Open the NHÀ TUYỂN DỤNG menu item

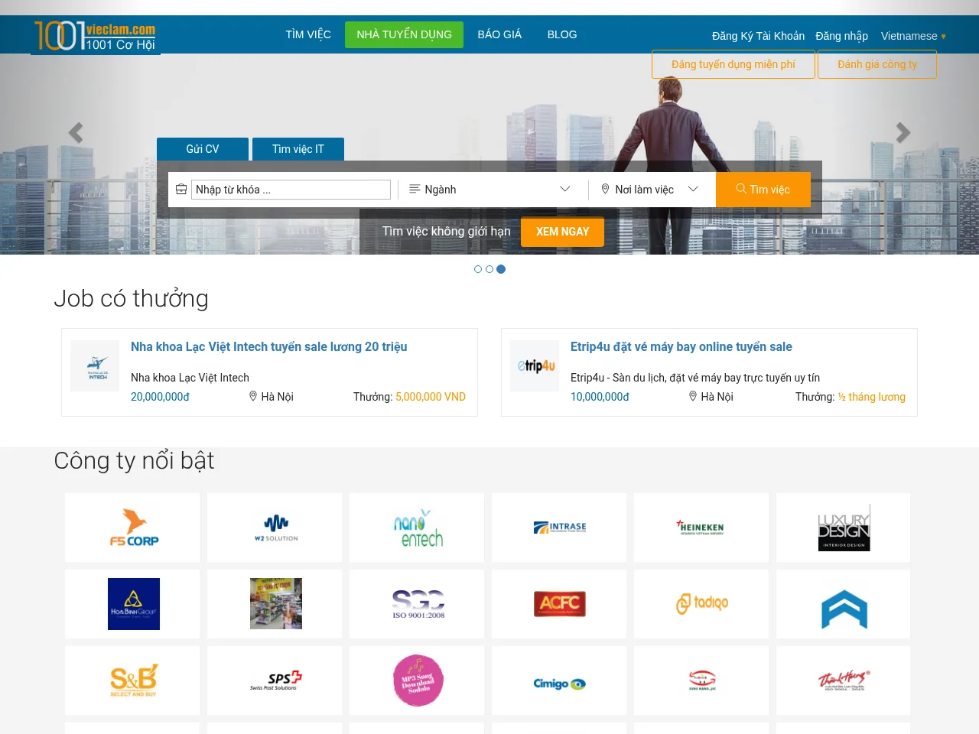[x=404, y=34]
